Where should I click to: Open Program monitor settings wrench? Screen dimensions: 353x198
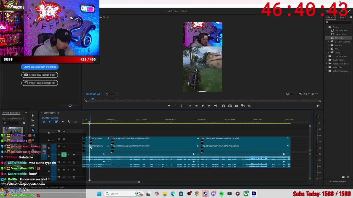pos(300,94)
